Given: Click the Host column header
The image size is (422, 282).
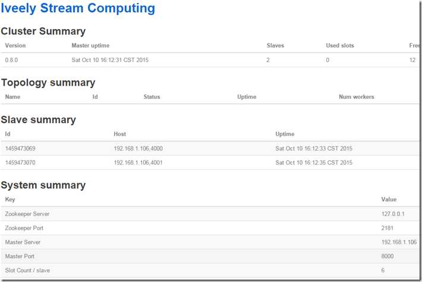Looking at the screenshot, I should click(119, 134).
